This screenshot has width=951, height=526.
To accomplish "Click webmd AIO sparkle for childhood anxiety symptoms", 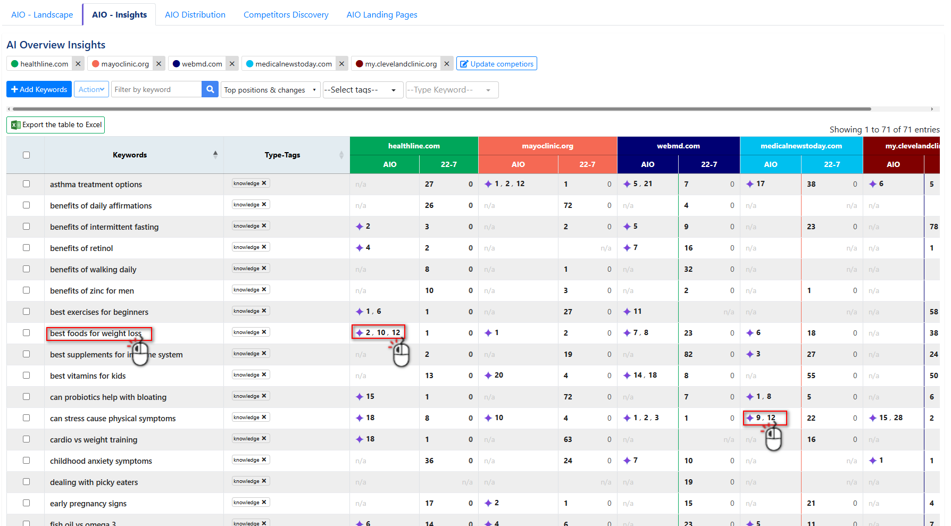I will pos(627,461).
